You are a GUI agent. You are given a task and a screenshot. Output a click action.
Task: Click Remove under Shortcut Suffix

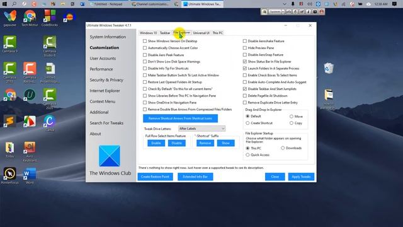(205, 143)
